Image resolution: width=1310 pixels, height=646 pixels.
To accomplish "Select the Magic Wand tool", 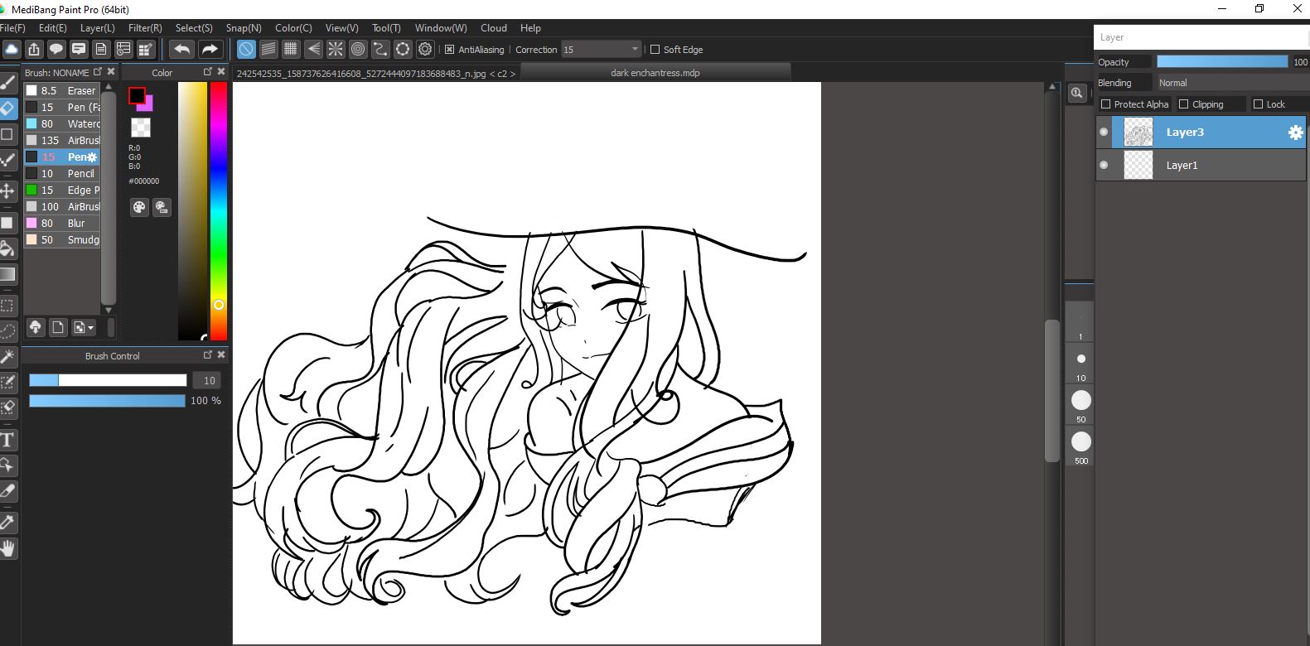I will click(7, 357).
